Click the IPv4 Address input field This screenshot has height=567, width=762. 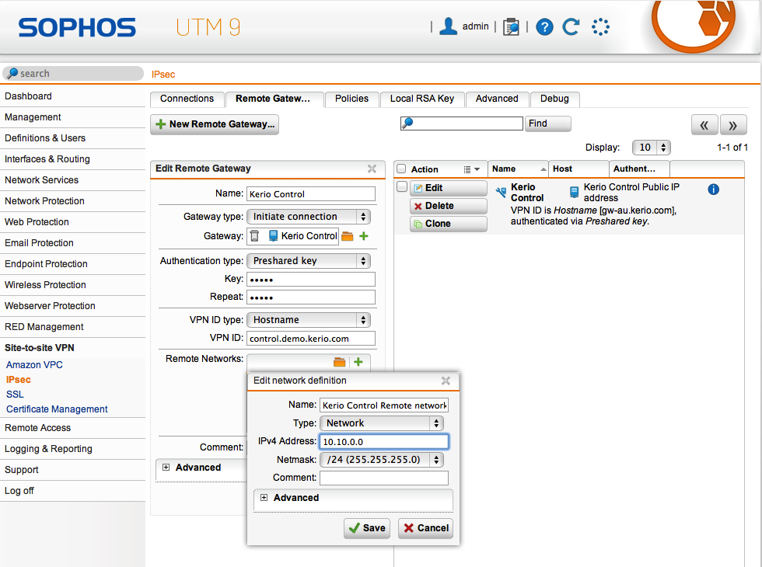[384, 442]
